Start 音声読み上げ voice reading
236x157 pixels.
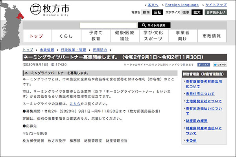(x=216, y=12)
